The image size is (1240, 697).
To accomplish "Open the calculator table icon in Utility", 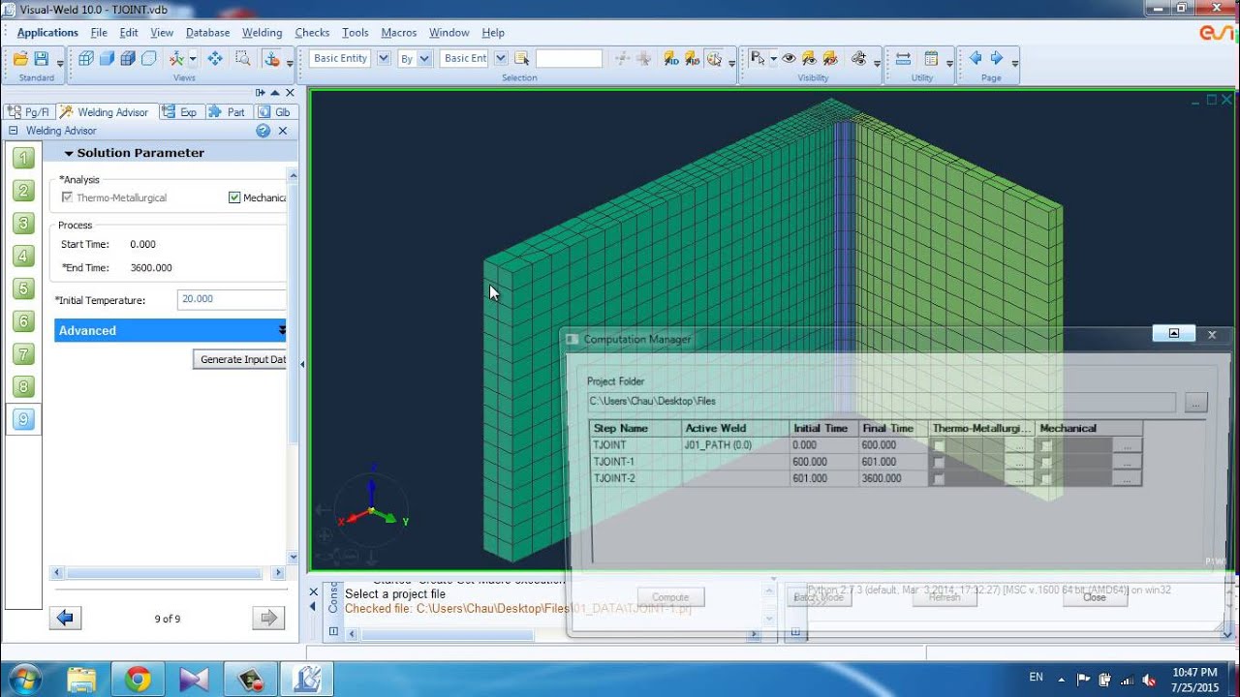I will 931,58.
